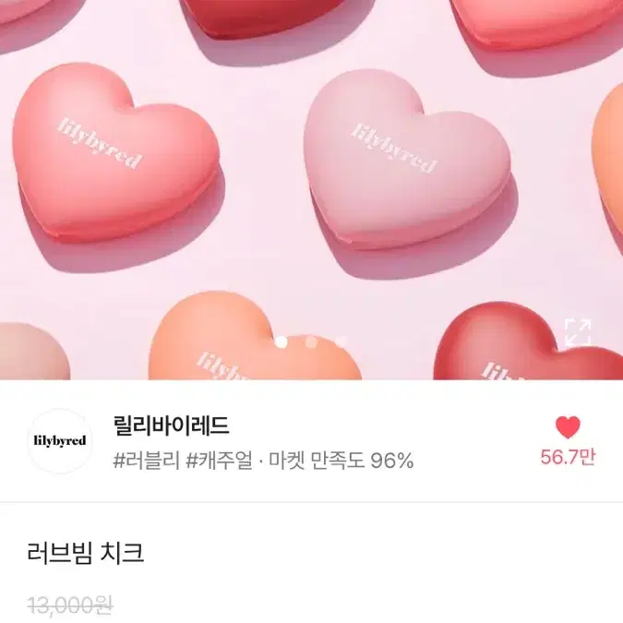The height and width of the screenshot is (623, 623).
Task: Tap the red heart blush at top center
Action: [x=262, y=18]
